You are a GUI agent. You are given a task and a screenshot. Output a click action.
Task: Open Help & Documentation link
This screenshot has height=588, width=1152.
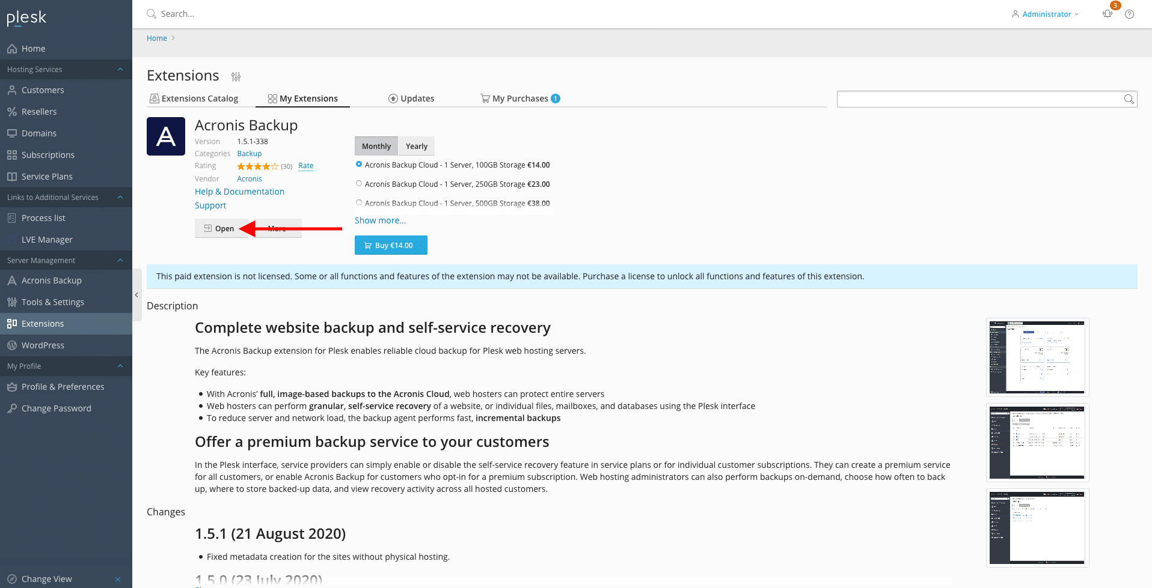click(x=239, y=192)
